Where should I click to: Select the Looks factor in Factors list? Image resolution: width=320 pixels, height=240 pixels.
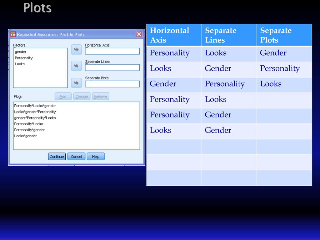(x=20, y=64)
